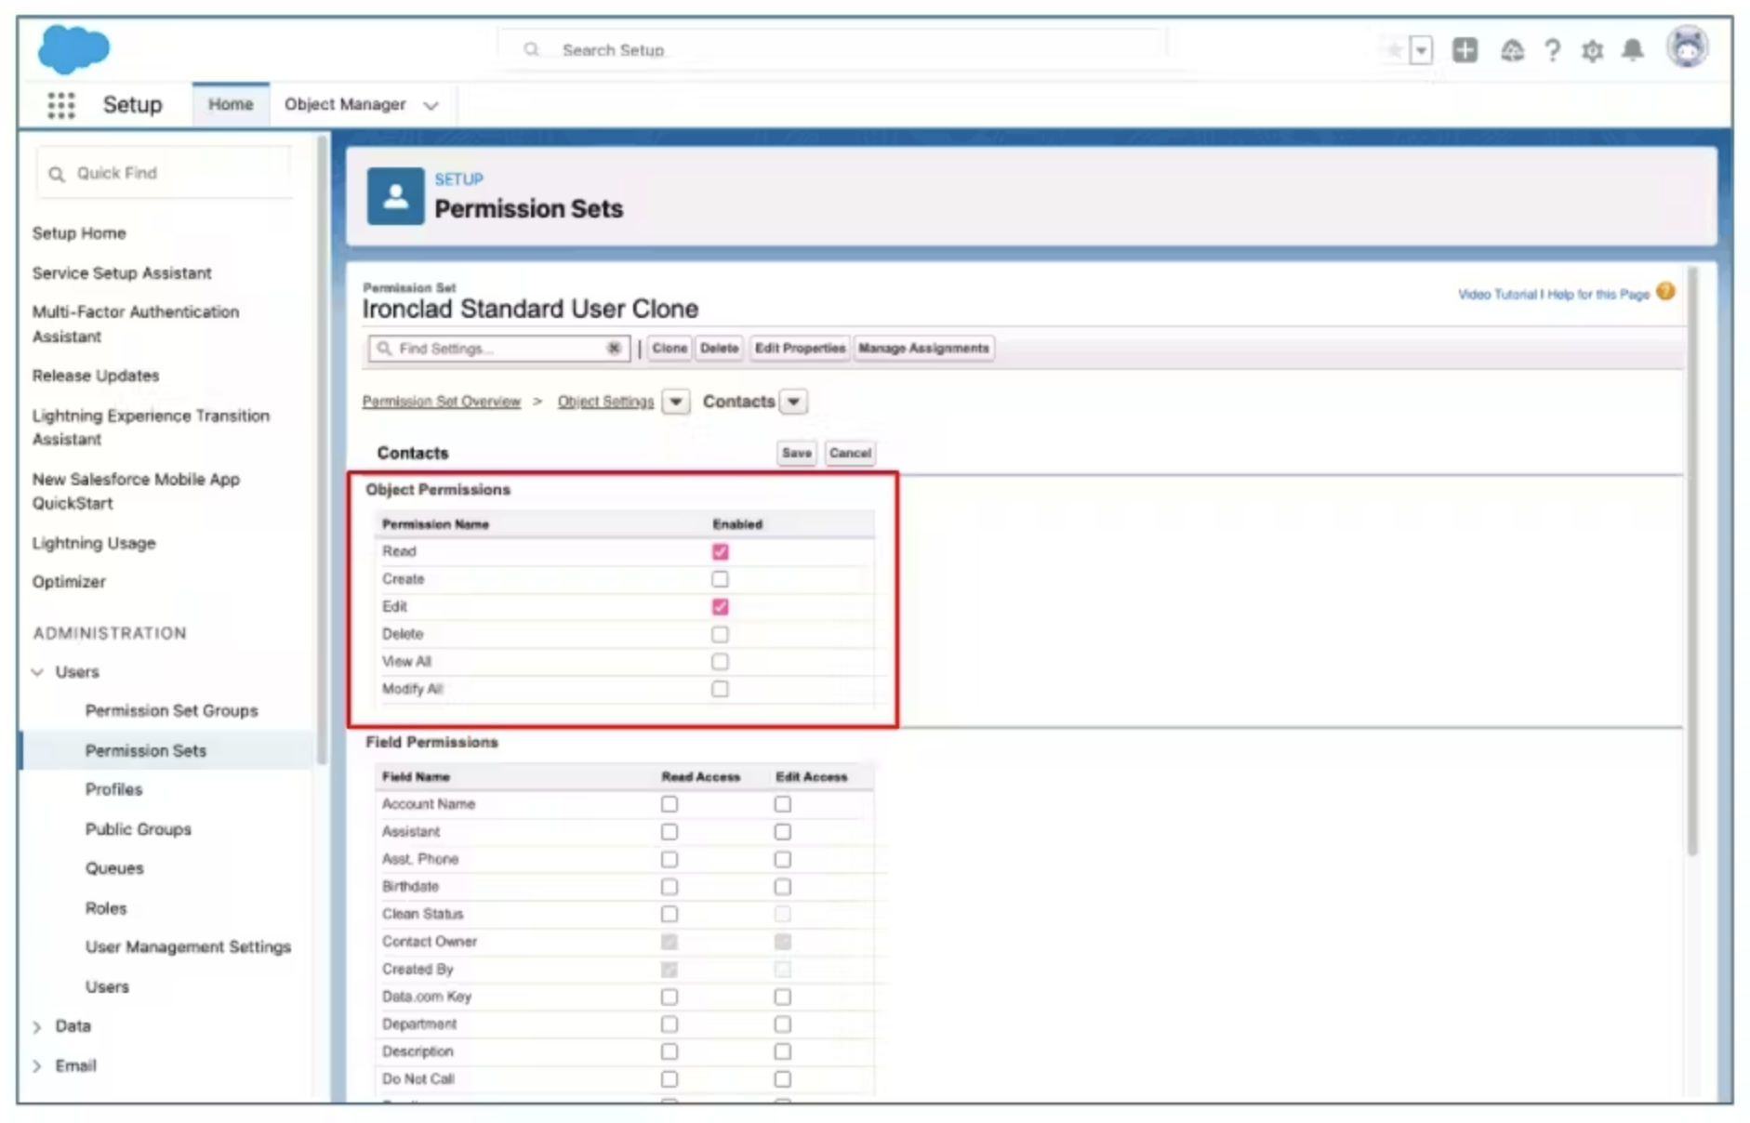Open the global actions plus icon
The width and height of the screenshot is (1750, 1123).
coord(1465,50)
